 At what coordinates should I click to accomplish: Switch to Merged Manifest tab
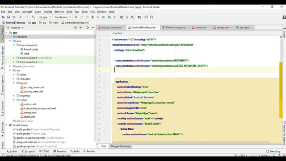[x=120, y=146]
